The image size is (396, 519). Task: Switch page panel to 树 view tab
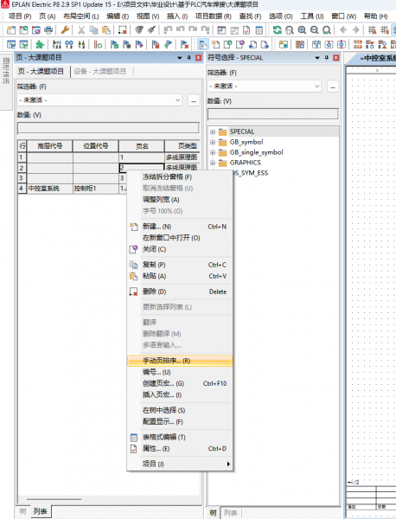(x=22, y=511)
